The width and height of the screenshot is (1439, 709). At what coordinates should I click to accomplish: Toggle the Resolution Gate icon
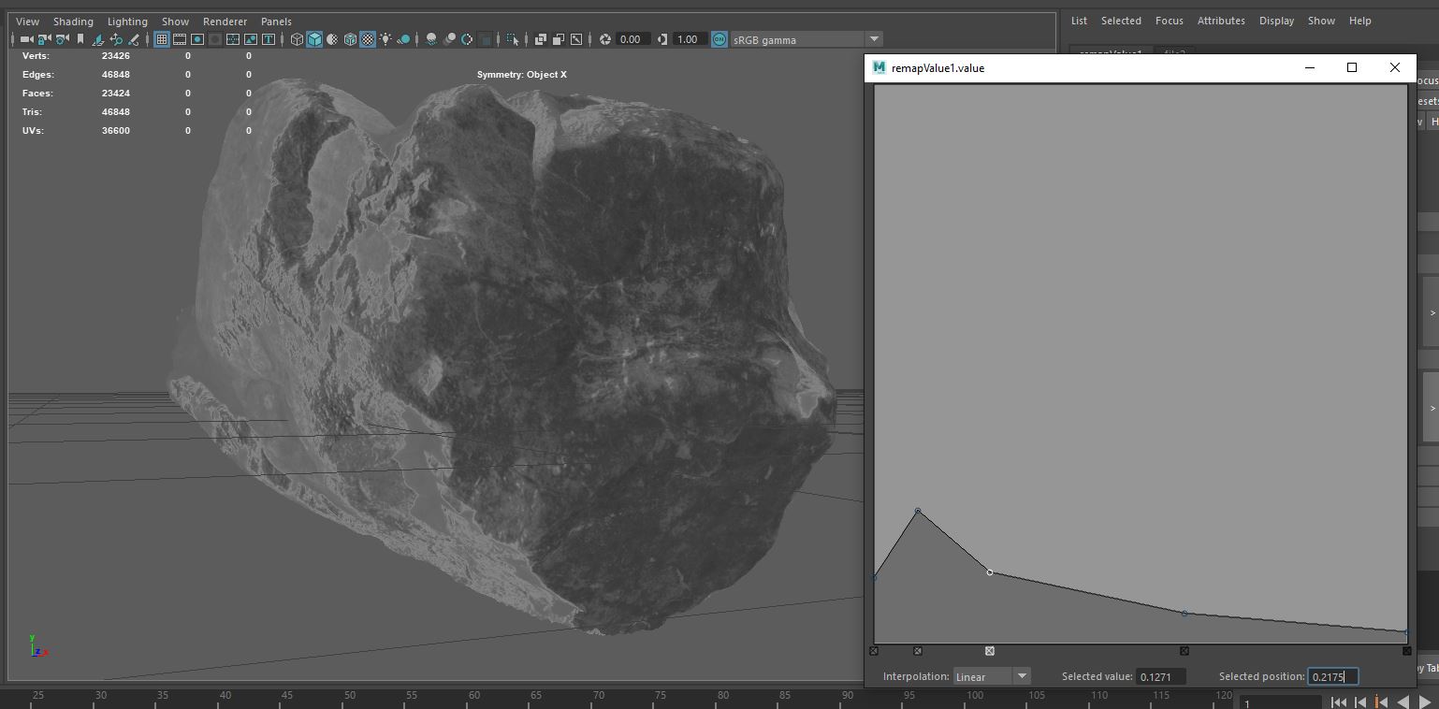[x=197, y=39]
